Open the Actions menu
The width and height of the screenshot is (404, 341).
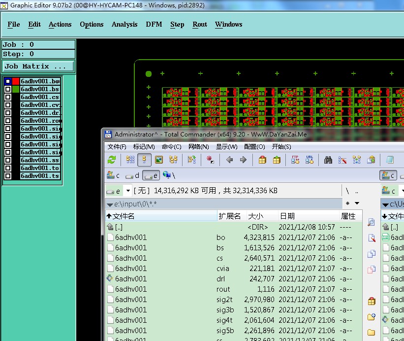pyautogui.click(x=60, y=24)
